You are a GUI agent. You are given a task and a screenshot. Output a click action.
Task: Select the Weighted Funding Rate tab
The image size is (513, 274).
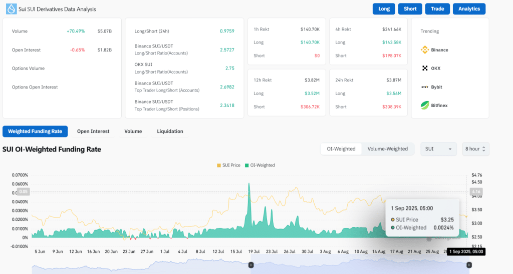coord(35,131)
